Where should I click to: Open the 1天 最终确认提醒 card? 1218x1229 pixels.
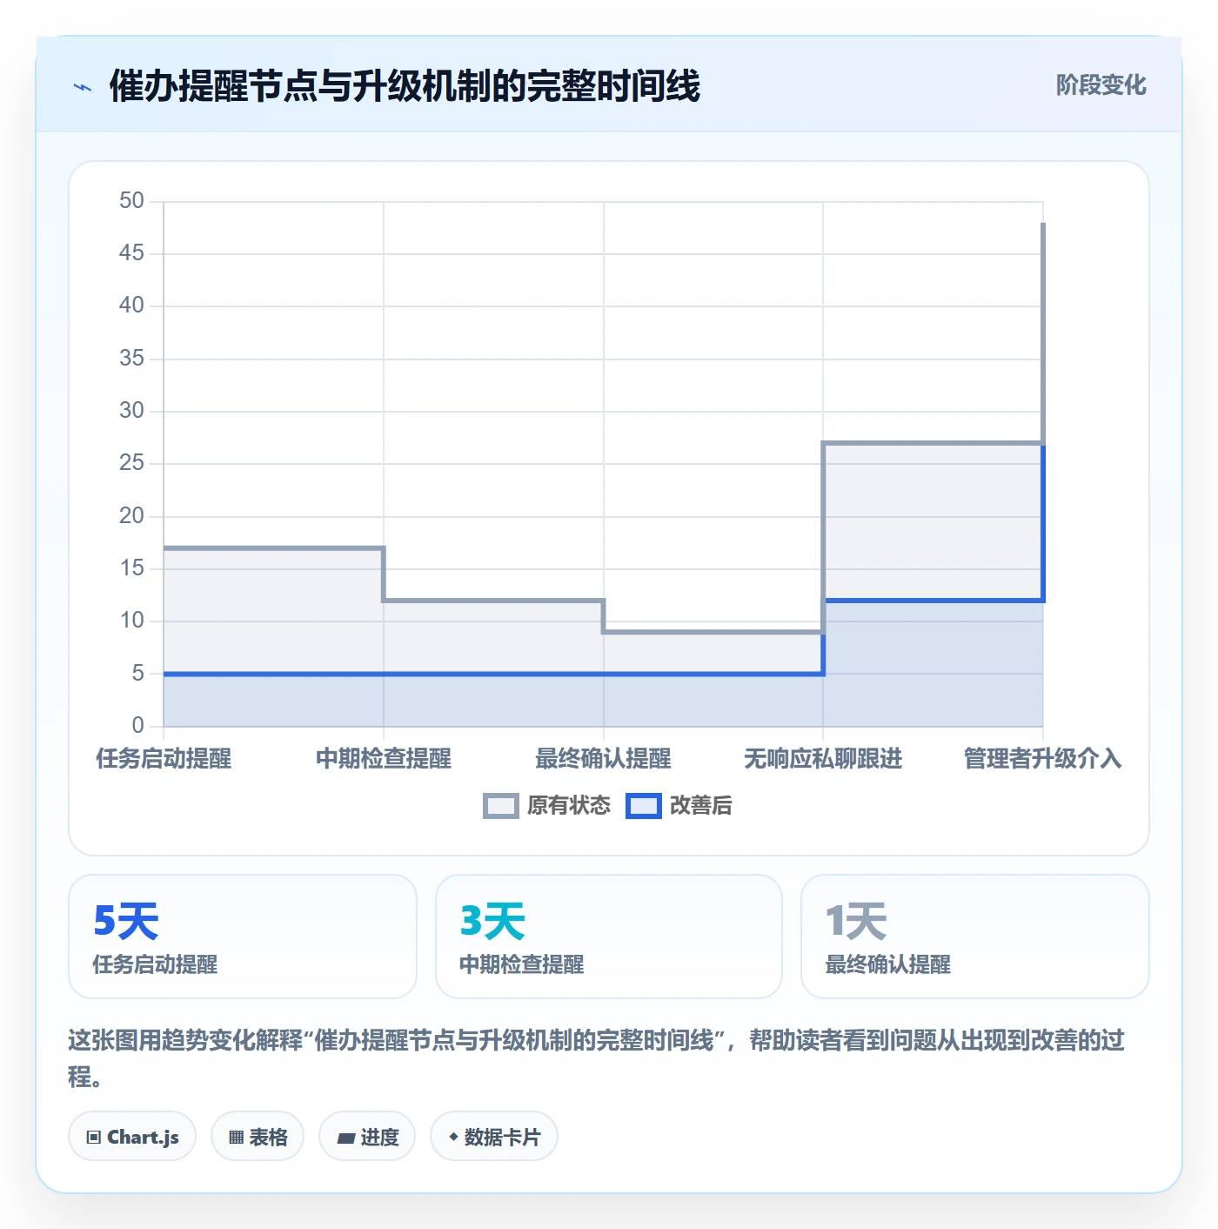pyautogui.click(x=975, y=937)
